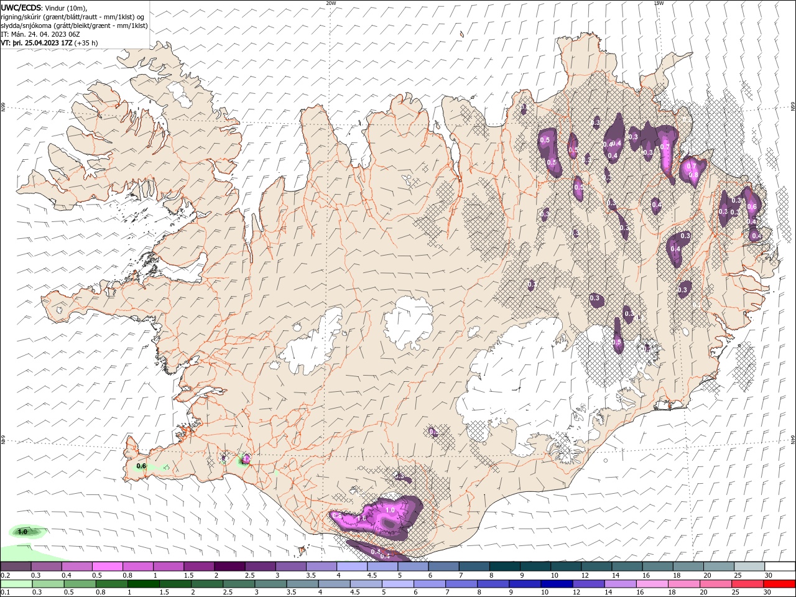This screenshot has width=796, height=597.
Task: Click the IT: Mán. 24. 04. 2023 06Z line
Action: (40, 34)
